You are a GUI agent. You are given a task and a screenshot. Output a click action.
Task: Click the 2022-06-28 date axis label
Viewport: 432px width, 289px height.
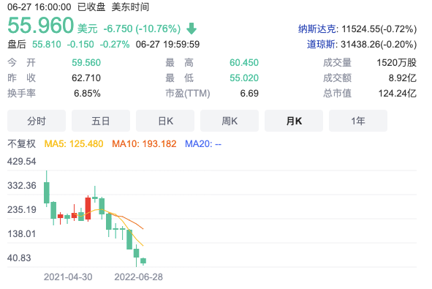click(139, 277)
